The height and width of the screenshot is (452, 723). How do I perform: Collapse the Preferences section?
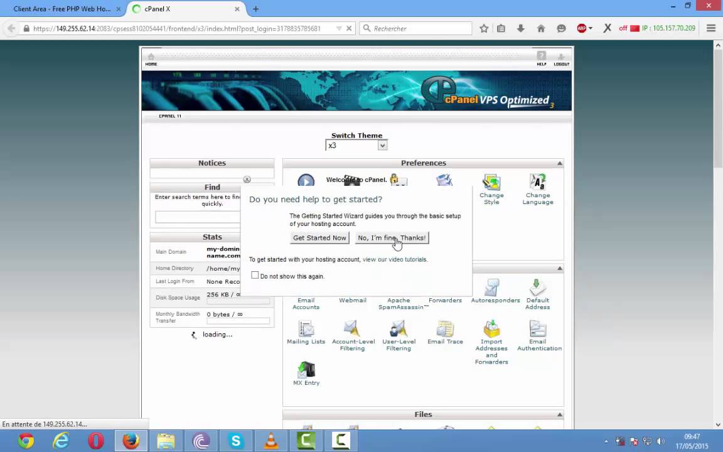tap(559, 163)
